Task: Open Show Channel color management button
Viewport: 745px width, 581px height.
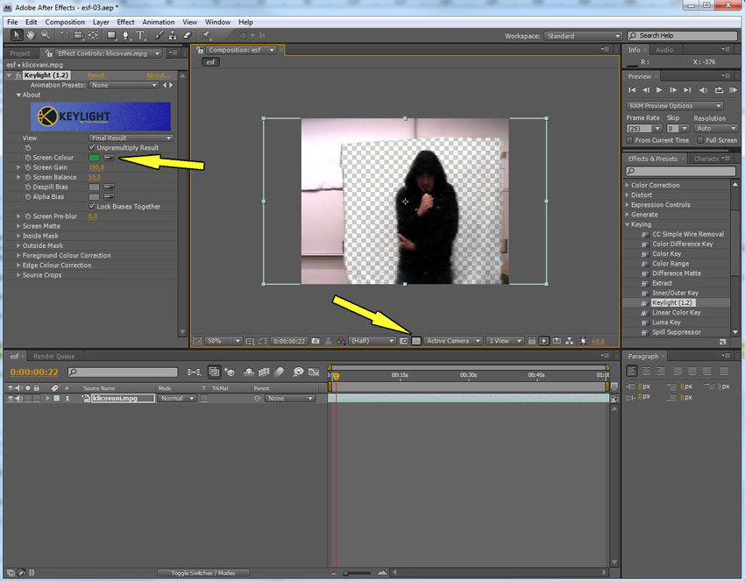Action: pos(341,341)
